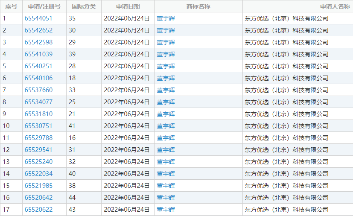The width and height of the screenshot is (353, 216).
Task: Open 董宇辉 trademark in row 12
Action: pyautogui.click(x=166, y=149)
